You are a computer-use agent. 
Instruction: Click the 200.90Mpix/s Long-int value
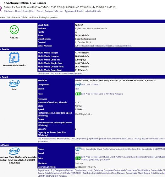pyautogui.click(x=82, y=56)
